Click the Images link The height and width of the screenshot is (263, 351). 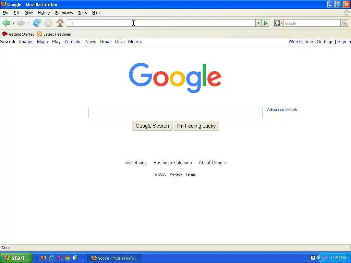tap(26, 42)
